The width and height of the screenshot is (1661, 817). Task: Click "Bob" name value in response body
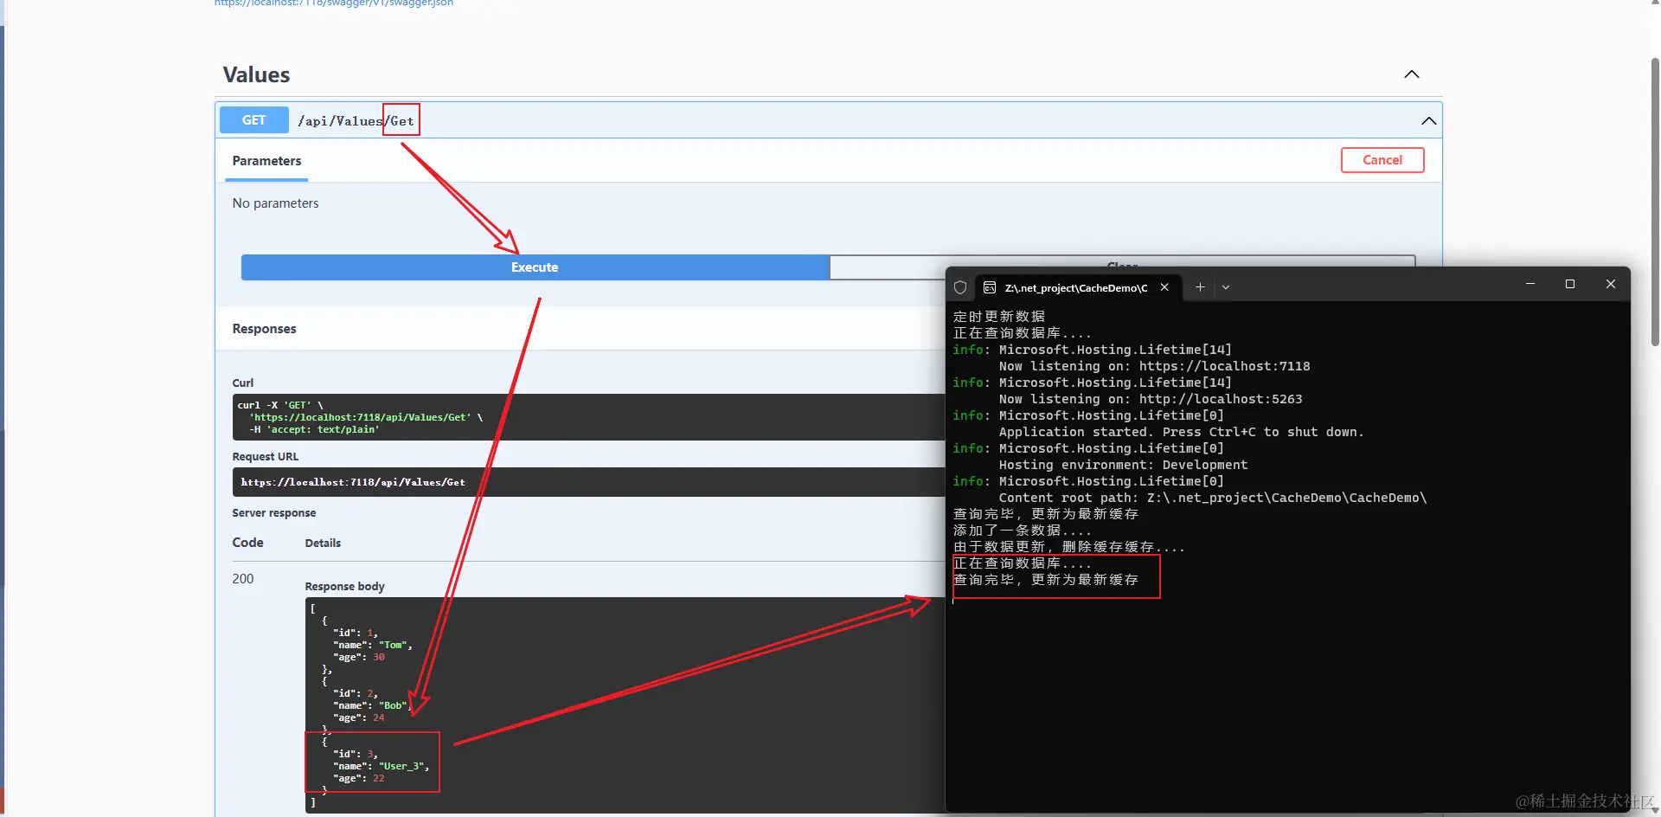pos(394,705)
